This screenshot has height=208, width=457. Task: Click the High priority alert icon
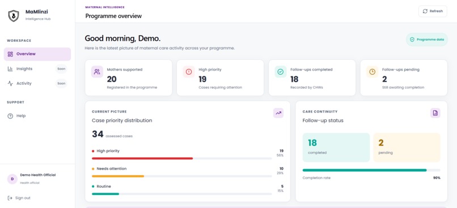[x=189, y=72]
